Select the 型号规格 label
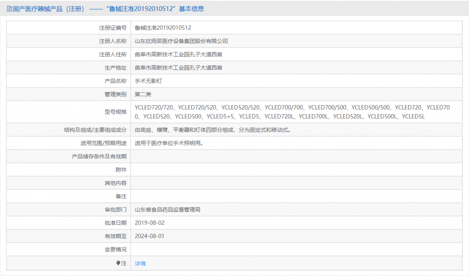Screen dimensions: 472x278 116,112
